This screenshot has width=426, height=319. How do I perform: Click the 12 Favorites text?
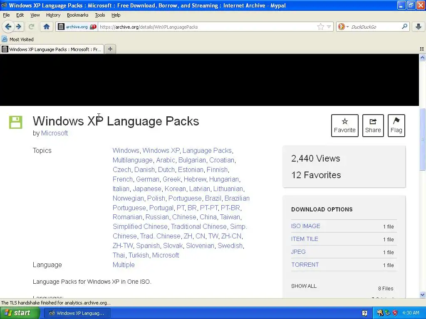(x=316, y=175)
